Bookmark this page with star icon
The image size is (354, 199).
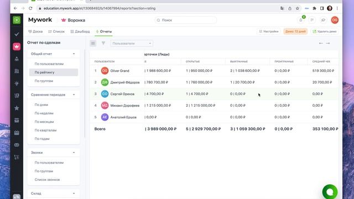pos(298,8)
